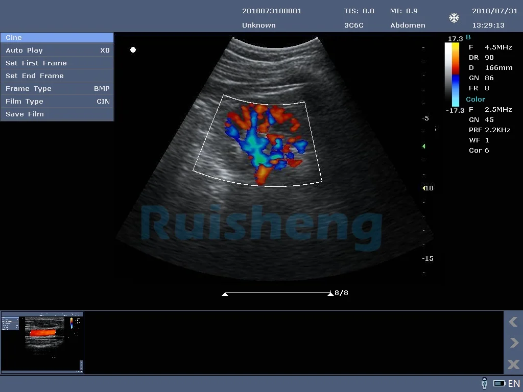The width and height of the screenshot is (523, 392).
Task: Change Frame Type BMP option
Action: pos(57,89)
